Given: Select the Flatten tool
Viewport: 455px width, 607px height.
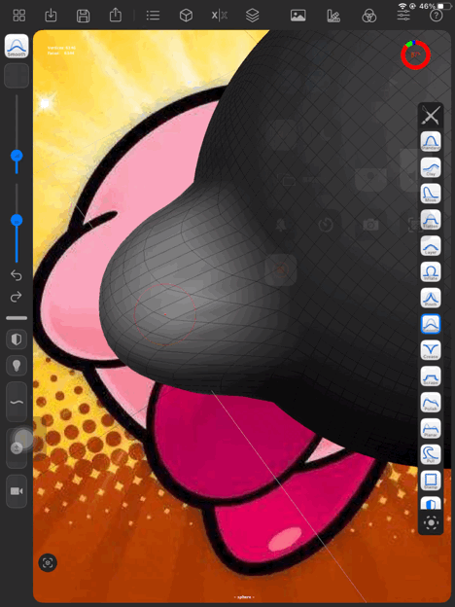Looking at the screenshot, I should click(431, 220).
